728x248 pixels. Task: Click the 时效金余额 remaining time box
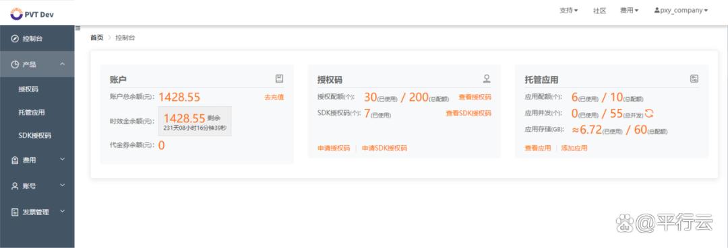pyautogui.click(x=195, y=121)
